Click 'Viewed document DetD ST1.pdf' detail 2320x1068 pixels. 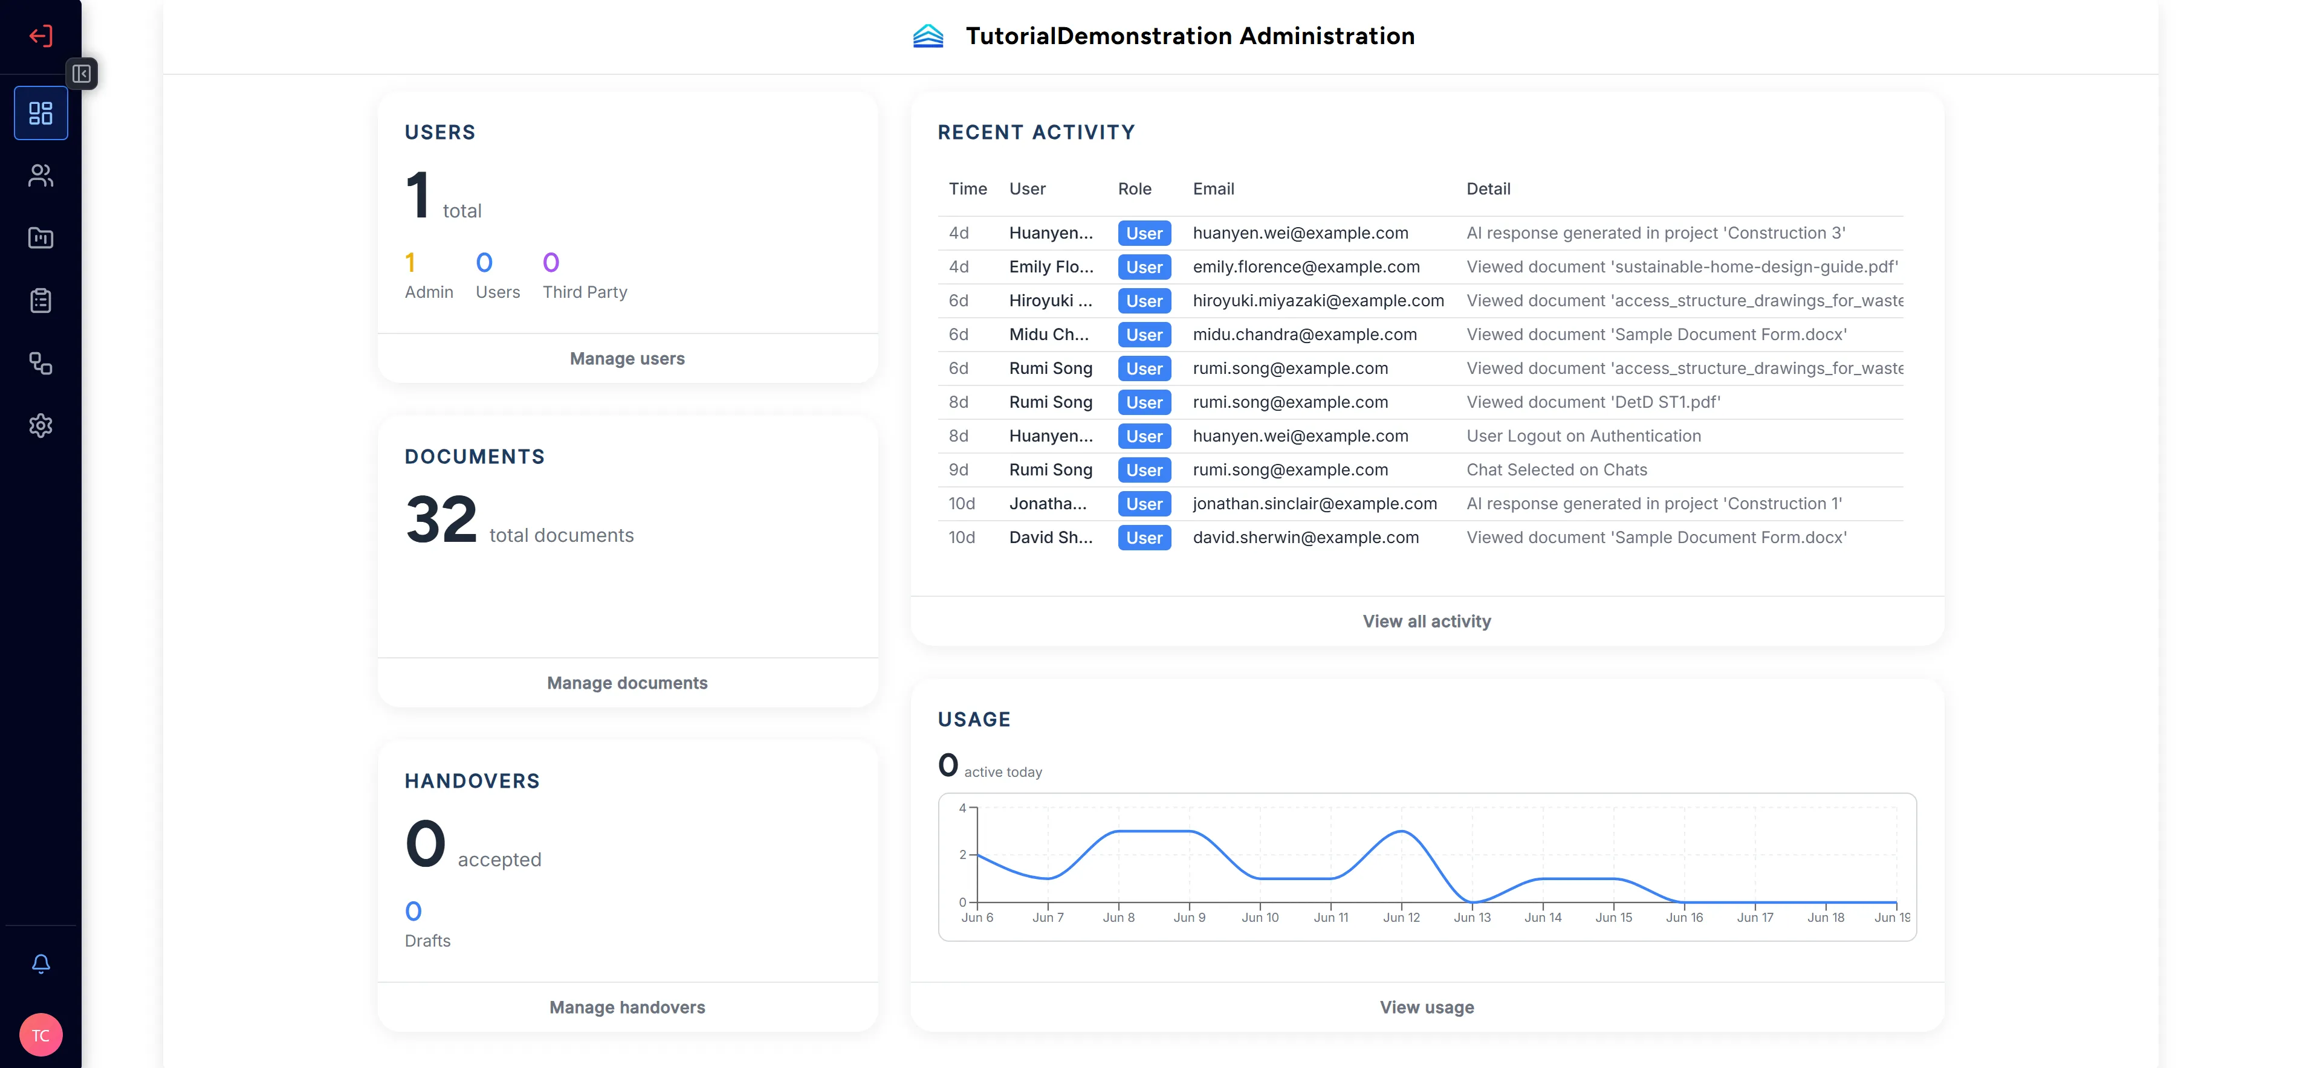pyautogui.click(x=1592, y=402)
